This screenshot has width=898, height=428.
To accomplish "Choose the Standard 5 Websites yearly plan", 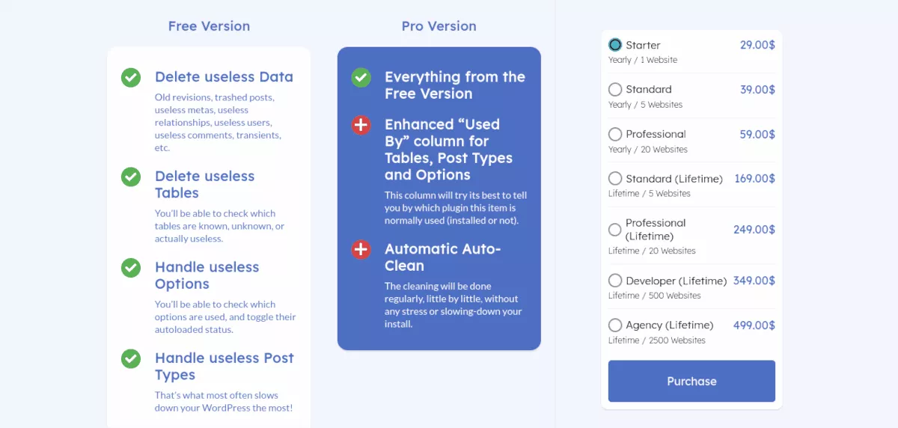I will coord(615,90).
